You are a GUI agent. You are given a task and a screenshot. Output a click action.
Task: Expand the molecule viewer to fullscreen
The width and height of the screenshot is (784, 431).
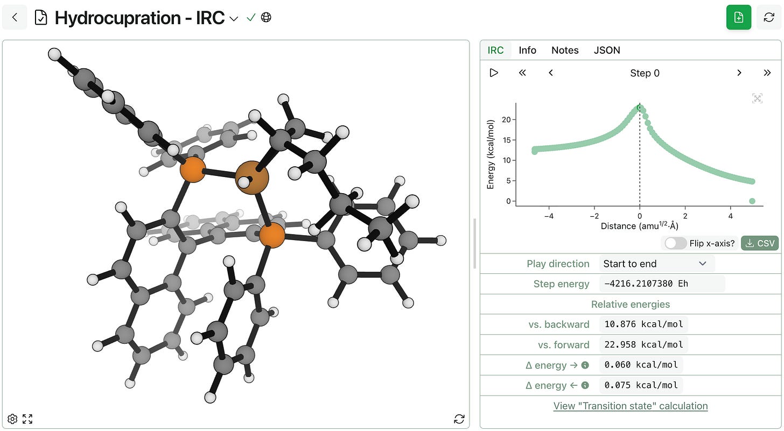coord(27,419)
